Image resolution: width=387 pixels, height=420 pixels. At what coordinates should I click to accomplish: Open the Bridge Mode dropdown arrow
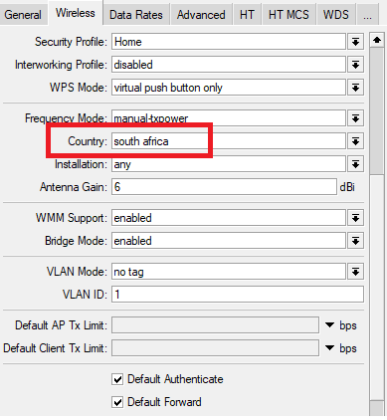(x=355, y=241)
